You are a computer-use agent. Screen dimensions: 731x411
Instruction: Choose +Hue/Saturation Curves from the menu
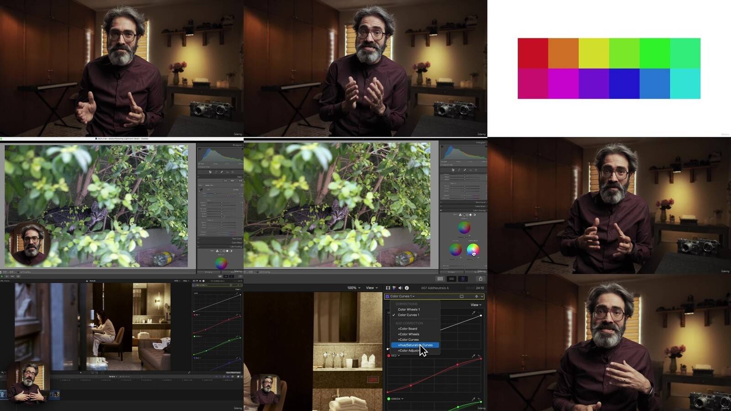coord(415,345)
